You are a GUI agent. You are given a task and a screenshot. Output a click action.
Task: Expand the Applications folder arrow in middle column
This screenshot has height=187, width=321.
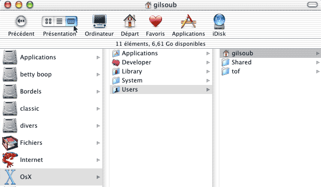tap(208, 53)
